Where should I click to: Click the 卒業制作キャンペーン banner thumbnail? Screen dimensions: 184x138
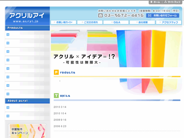27,131
